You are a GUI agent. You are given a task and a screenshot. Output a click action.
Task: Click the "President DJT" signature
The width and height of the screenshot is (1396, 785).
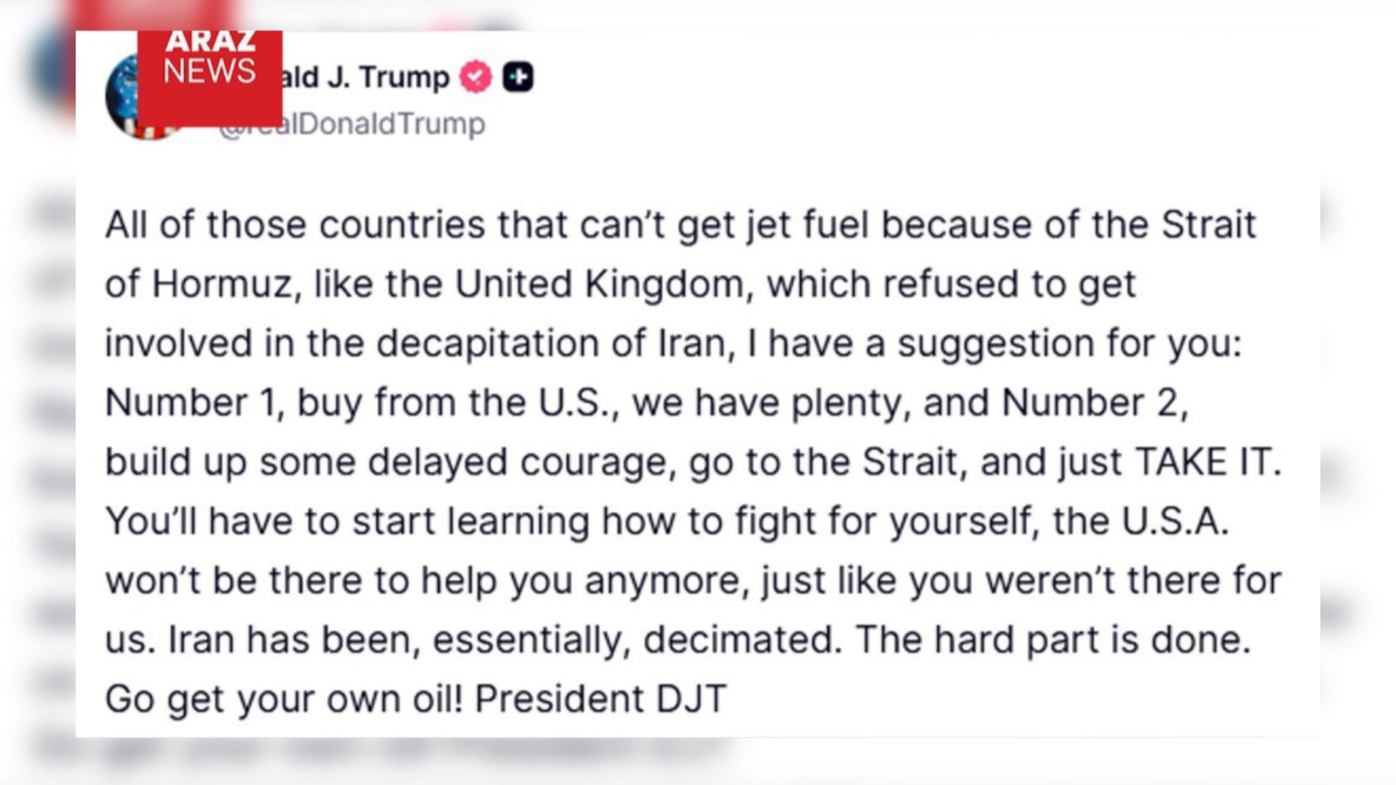[x=600, y=700]
